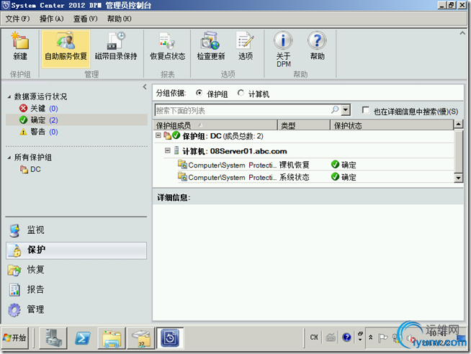Image resolution: width=471 pixels, height=354 pixels.
Task: Sort by 类型 column header
Action: (304, 125)
